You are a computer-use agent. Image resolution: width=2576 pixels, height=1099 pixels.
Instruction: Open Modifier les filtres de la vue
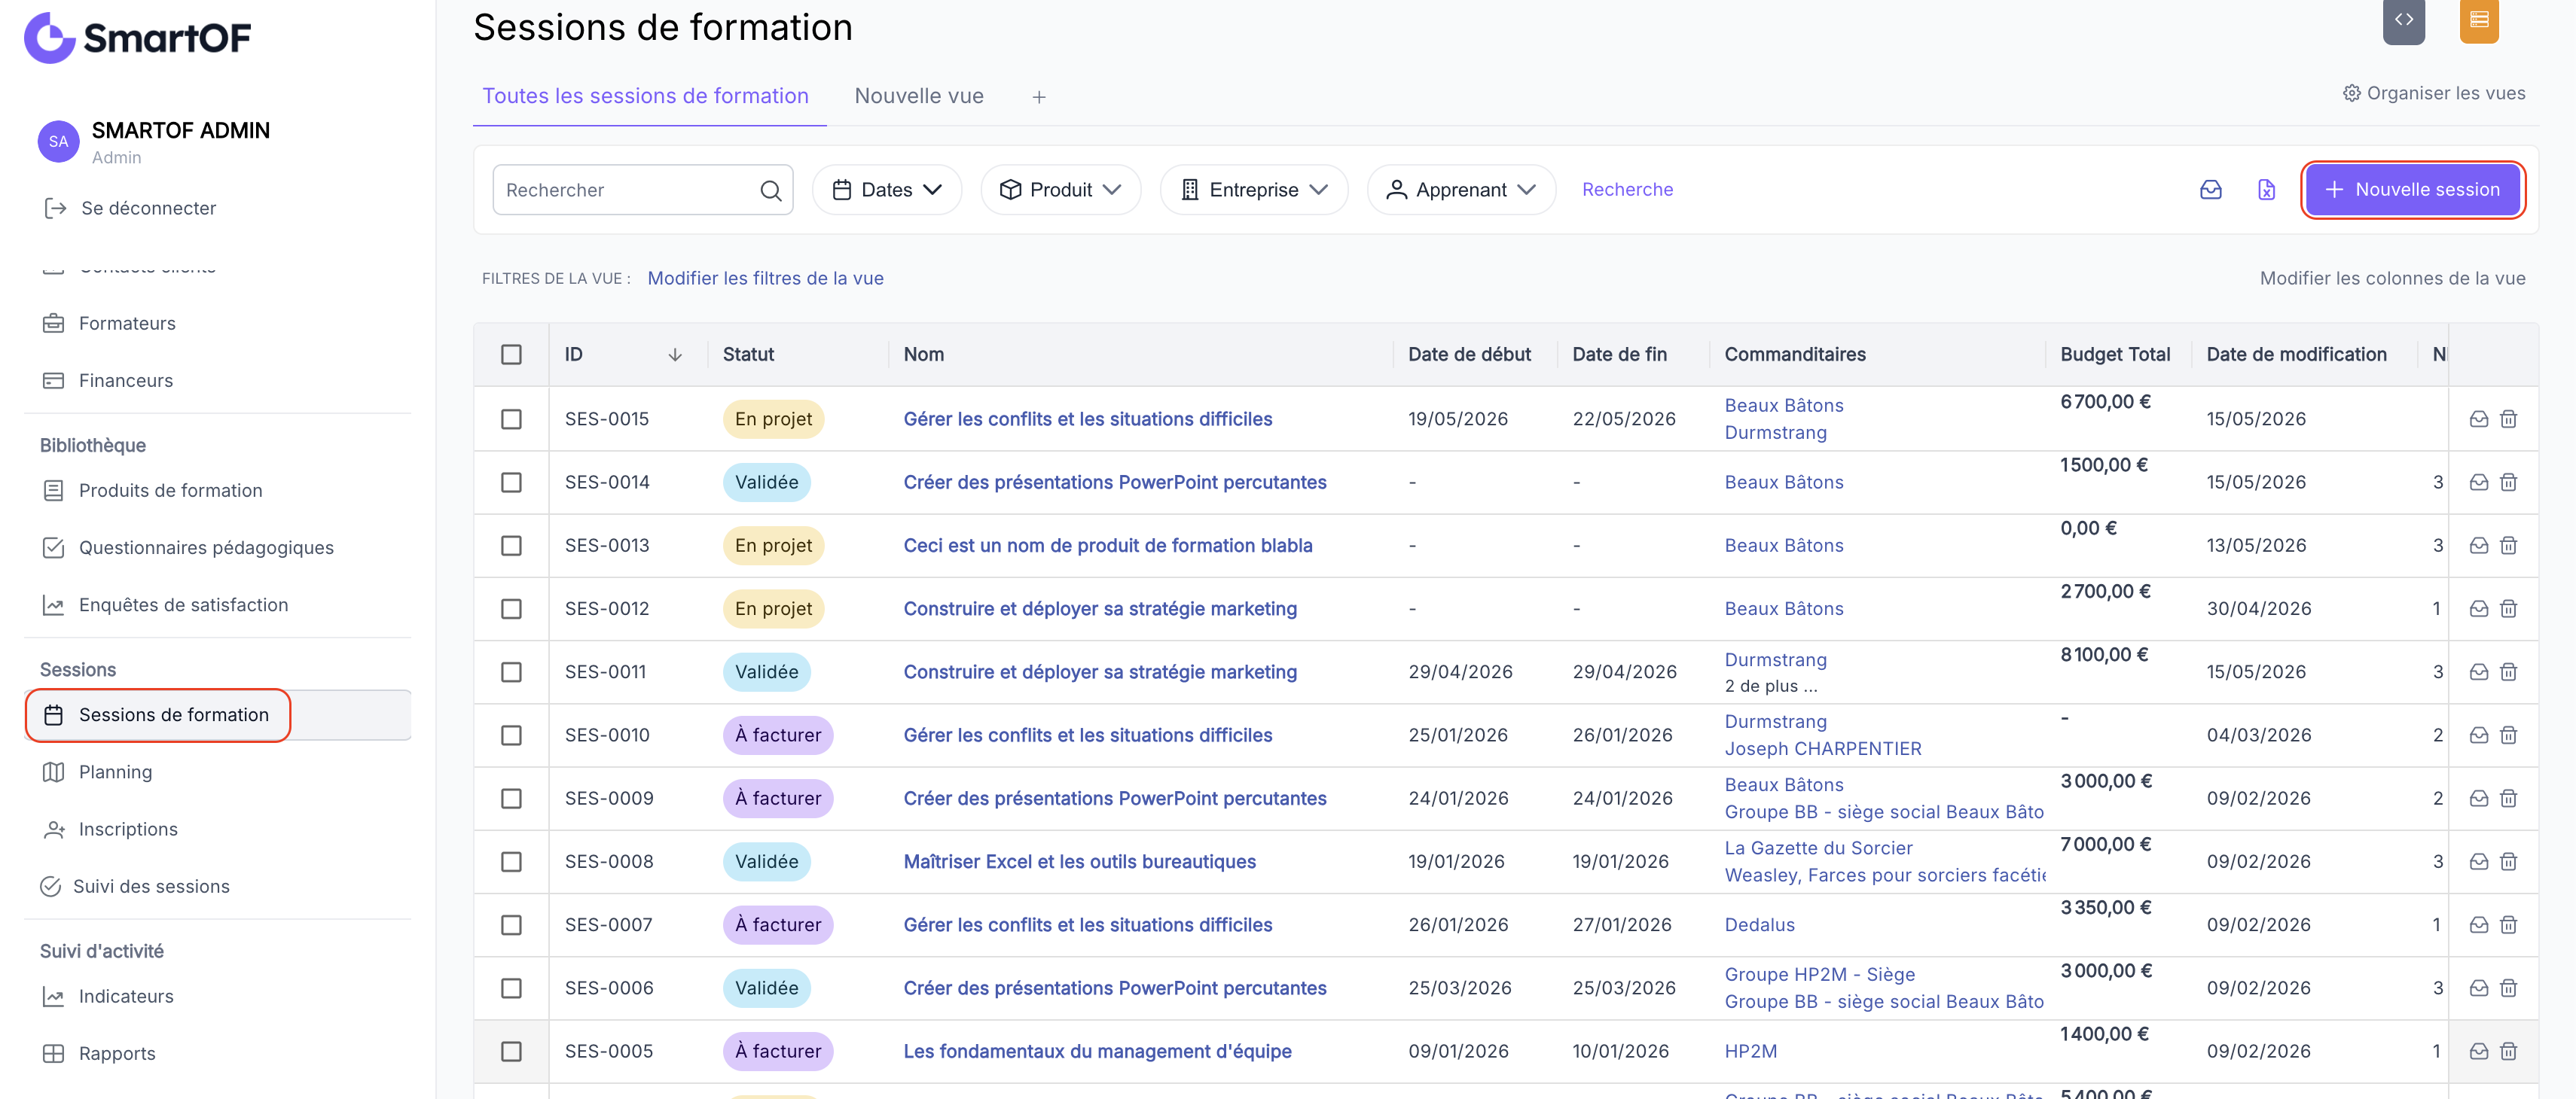[765, 279]
